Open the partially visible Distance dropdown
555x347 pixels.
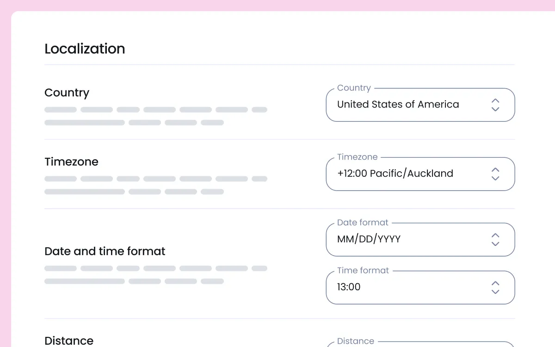tap(420, 344)
